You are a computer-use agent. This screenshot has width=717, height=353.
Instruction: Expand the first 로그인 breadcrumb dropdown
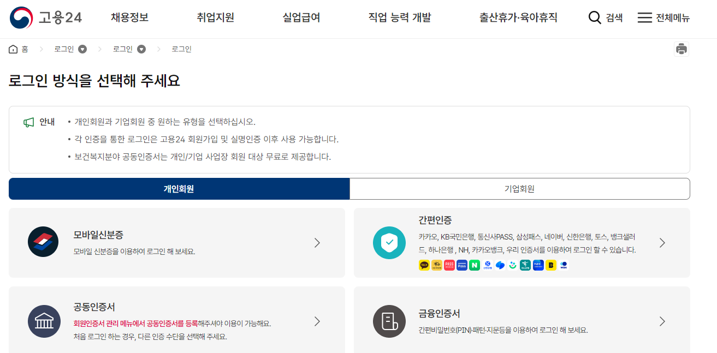coord(82,49)
